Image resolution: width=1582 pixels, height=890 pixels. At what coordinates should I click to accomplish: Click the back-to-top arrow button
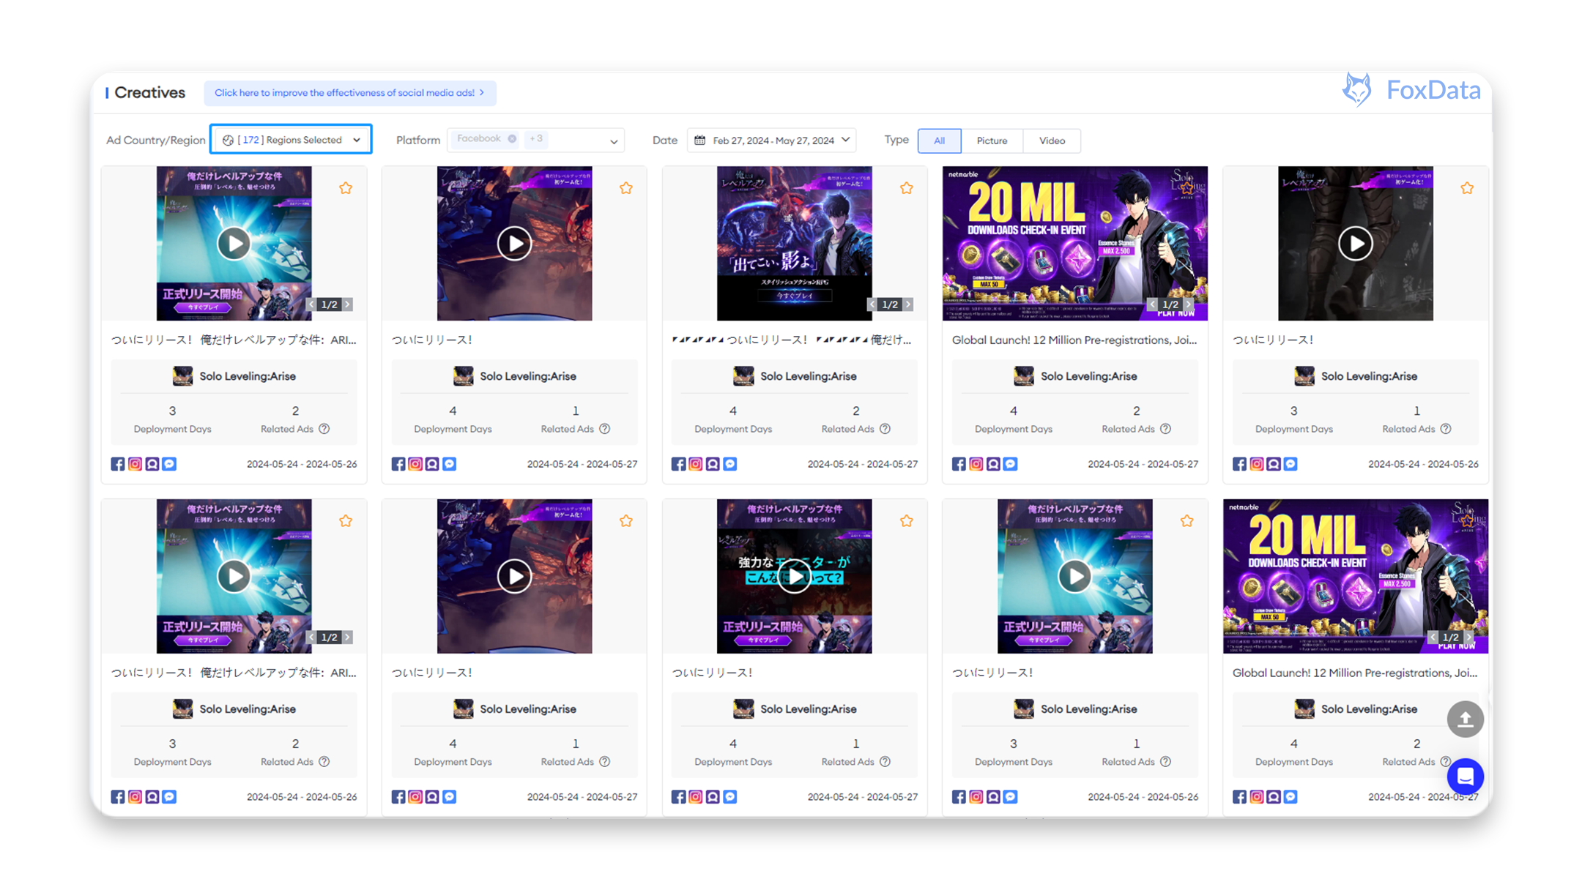pos(1465,719)
